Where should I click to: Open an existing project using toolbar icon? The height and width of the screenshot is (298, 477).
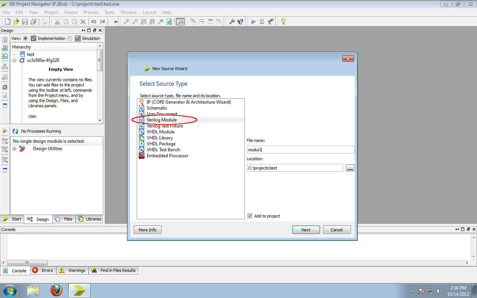pos(16,21)
